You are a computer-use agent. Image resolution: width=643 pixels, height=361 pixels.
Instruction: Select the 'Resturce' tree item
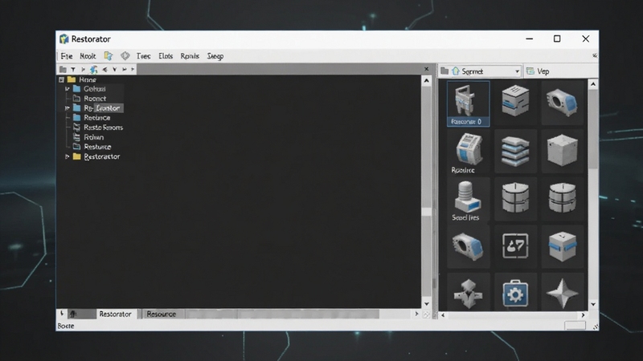(x=97, y=147)
